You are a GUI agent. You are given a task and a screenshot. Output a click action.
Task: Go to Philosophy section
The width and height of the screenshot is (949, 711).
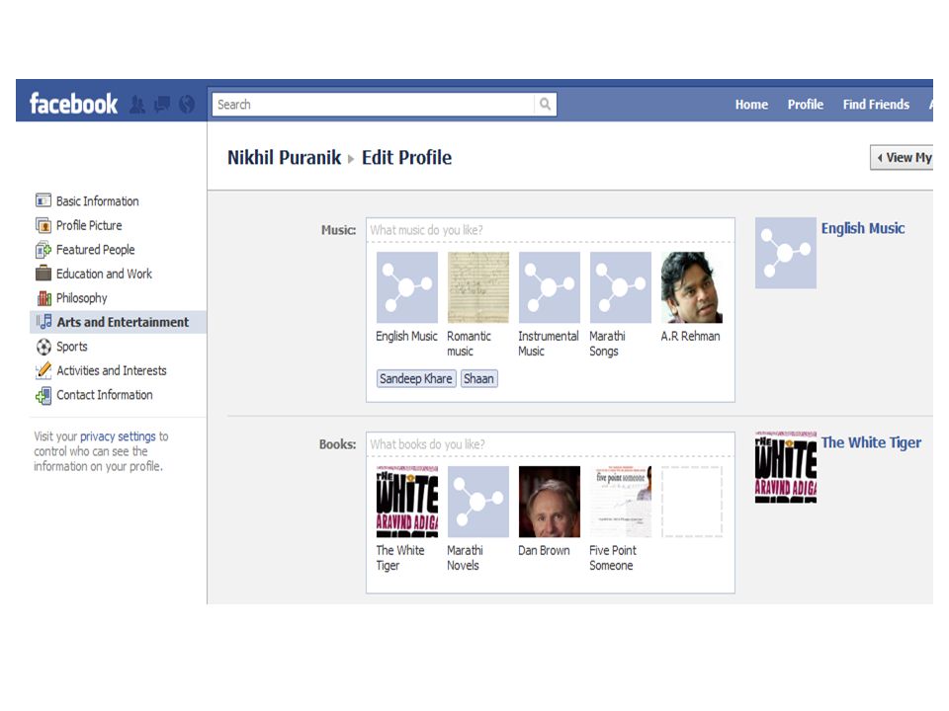click(x=82, y=298)
